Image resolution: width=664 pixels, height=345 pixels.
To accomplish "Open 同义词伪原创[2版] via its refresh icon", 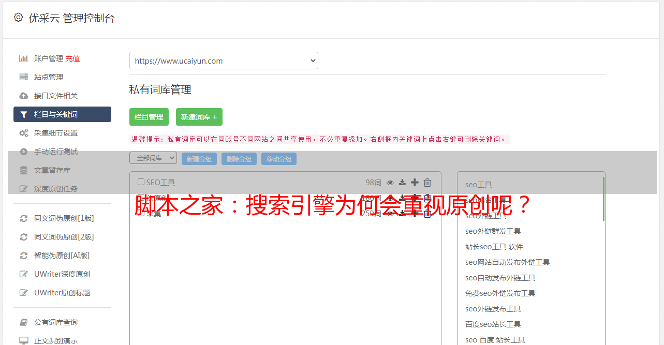I will 23,237.
